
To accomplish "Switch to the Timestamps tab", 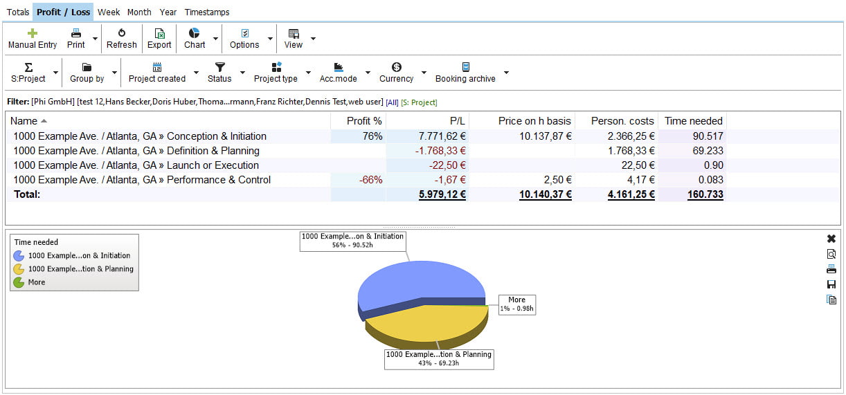I will (x=206, y=12).
